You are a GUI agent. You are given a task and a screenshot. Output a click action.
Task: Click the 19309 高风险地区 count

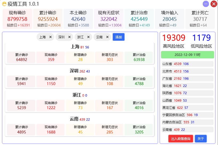tap(174, 38)
